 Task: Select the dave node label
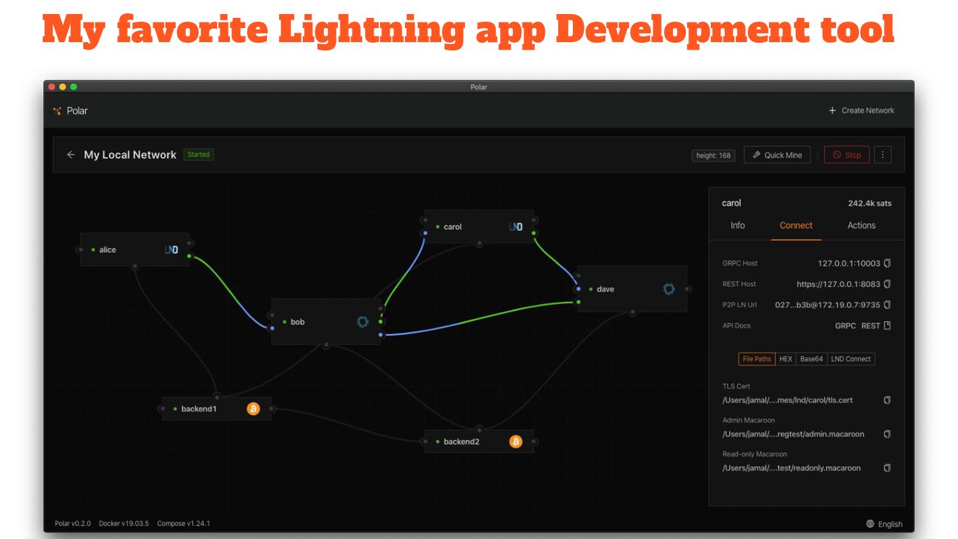(605, 289)
